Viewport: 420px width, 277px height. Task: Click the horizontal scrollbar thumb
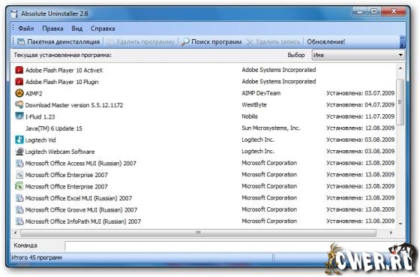pos(198,233)
